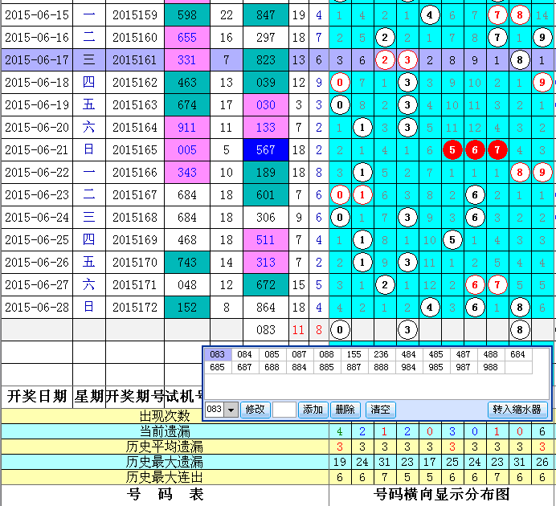Click circled 5 ball in row 2015169
Viewport: 556px width, 506px height.
452,240
